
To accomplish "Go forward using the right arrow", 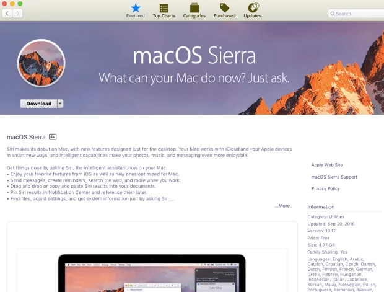I will (x=19, y=14).
